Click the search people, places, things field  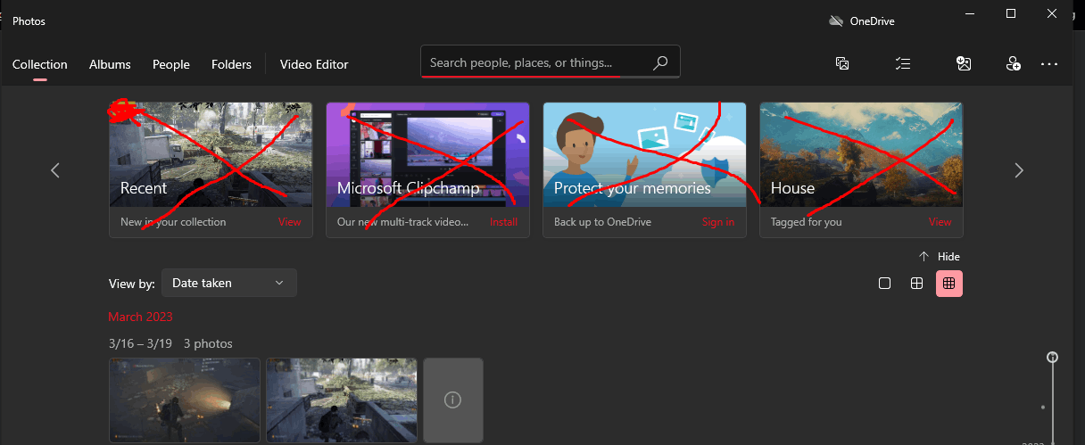click(x=551, y=62)
